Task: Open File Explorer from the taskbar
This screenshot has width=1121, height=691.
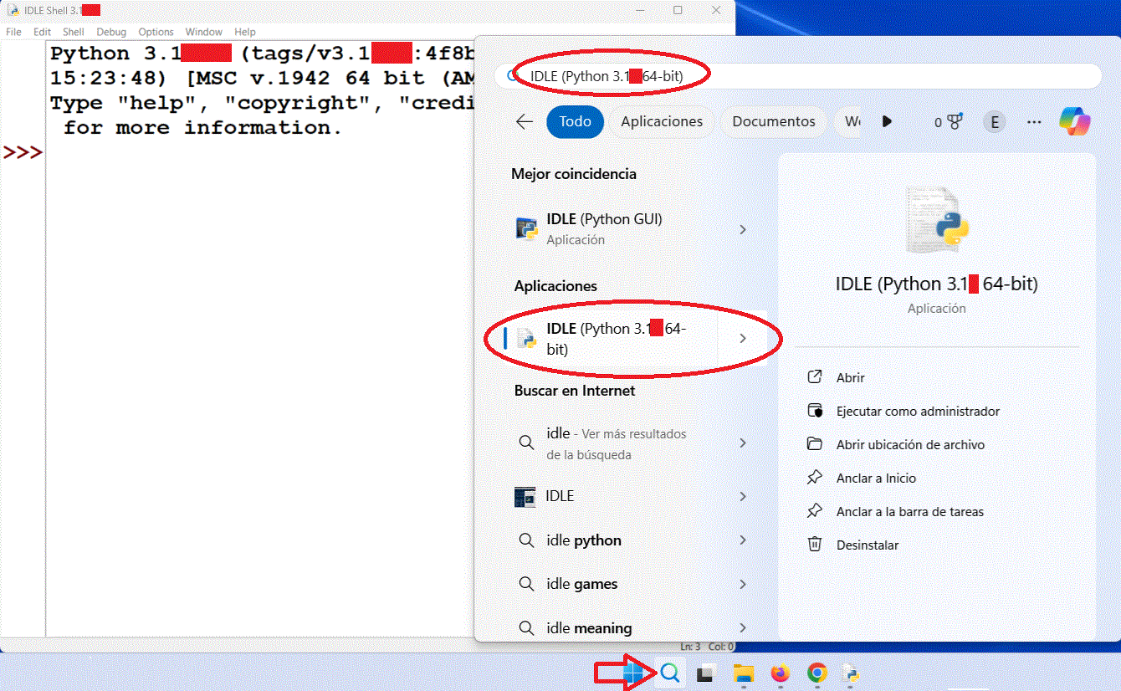Action: [x=744, y=672]
